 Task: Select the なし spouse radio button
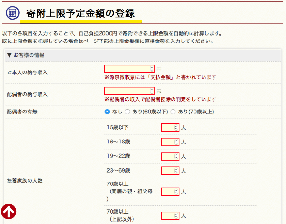point(107,112)
